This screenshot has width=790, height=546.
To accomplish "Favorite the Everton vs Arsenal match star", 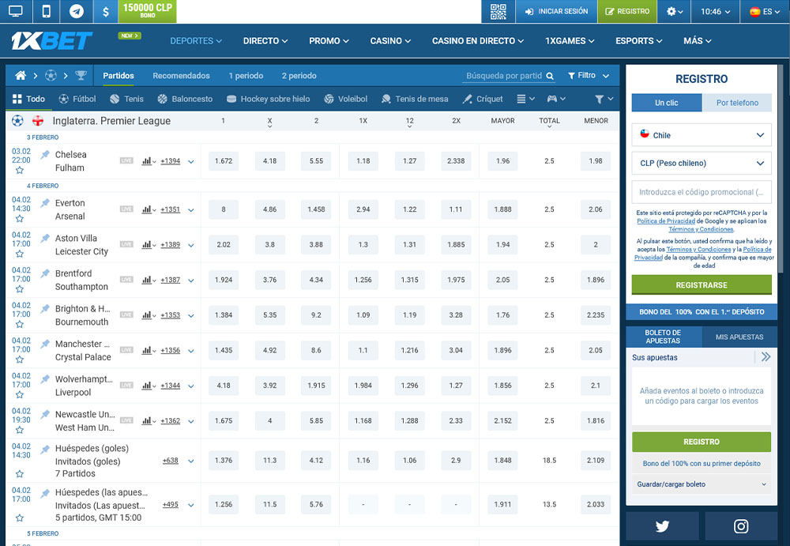I will (20, 219).
